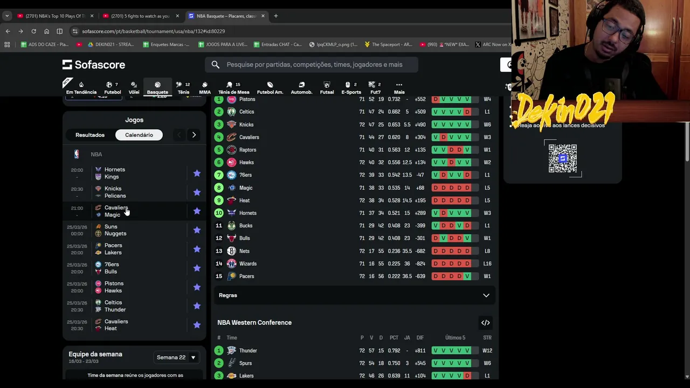
Task: Open the Sofascore home logo
Action: point(94,65)
